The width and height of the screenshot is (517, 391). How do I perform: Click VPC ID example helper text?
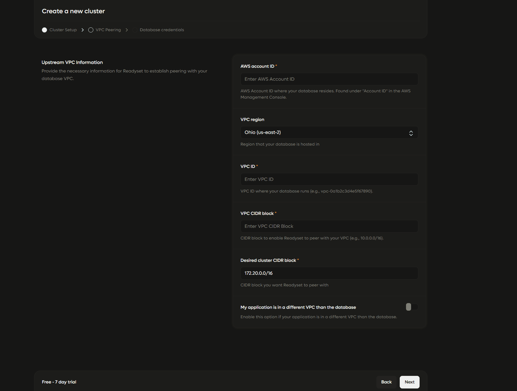coord(307,191)
